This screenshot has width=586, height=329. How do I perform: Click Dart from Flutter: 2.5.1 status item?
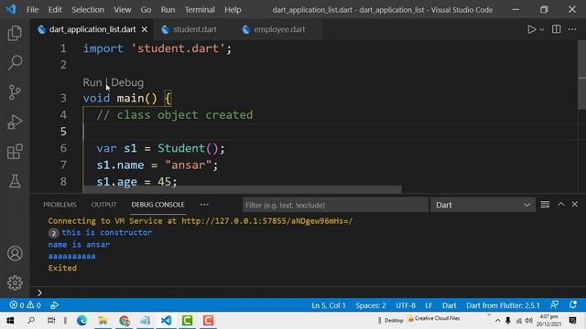click(503, 305)
